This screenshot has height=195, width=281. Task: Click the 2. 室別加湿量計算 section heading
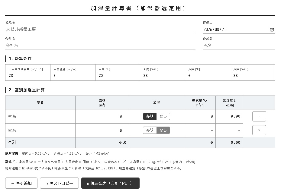pyautogui.click(x=27, y=90)
